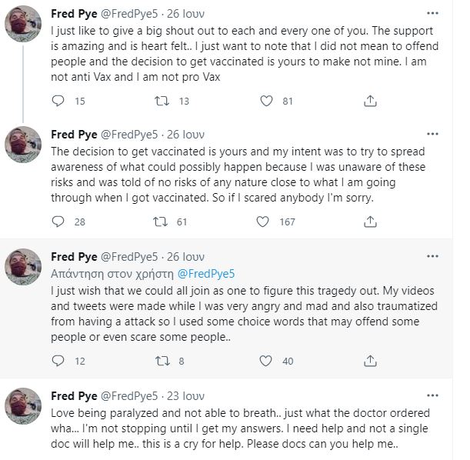The height and width of the screenshot is (460, 470).
Task: Reply to the 'decision to get vaccinated' tweet
Action: point(58,222)
